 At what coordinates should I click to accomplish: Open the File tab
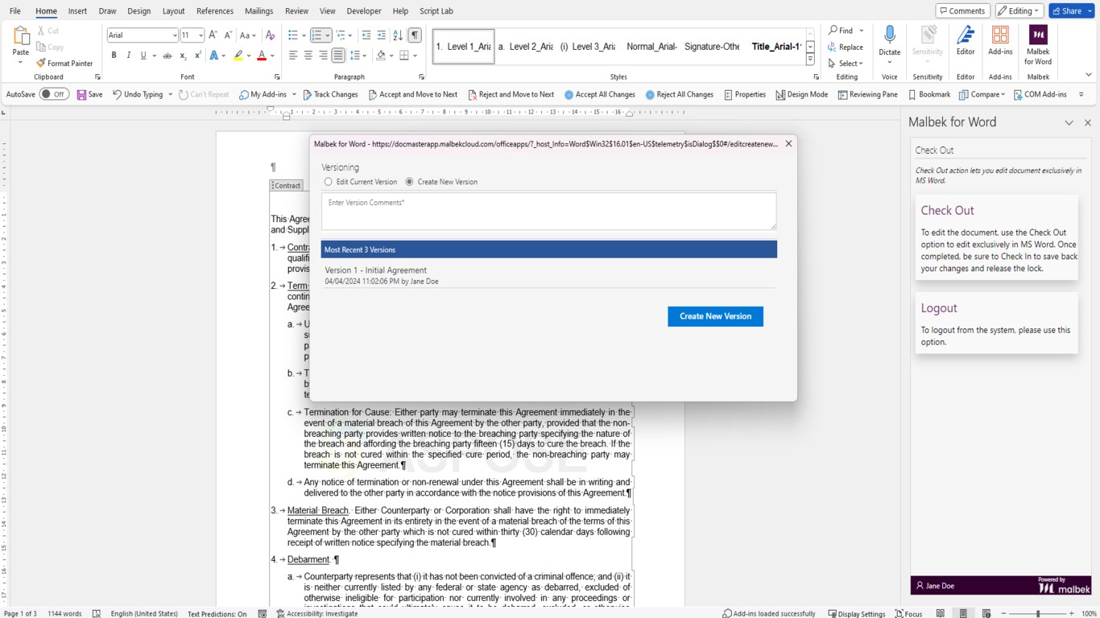coord(15,11)
